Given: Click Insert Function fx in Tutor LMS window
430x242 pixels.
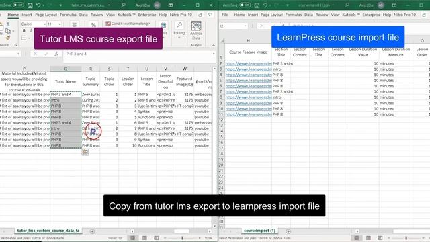Looking at the screenshot, I should pos(56,54).
